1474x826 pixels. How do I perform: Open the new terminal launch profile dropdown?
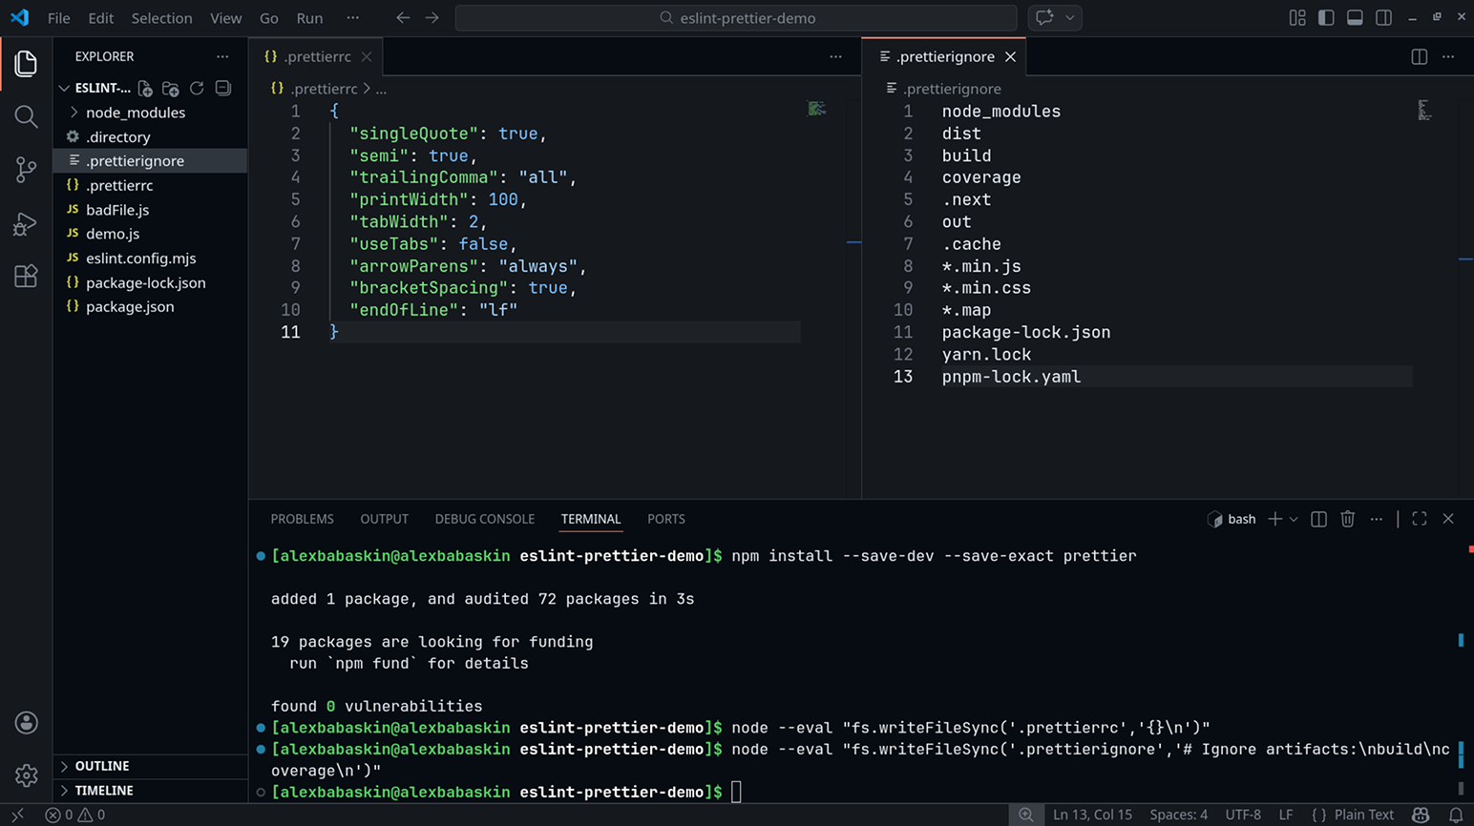coord(1294,519)
